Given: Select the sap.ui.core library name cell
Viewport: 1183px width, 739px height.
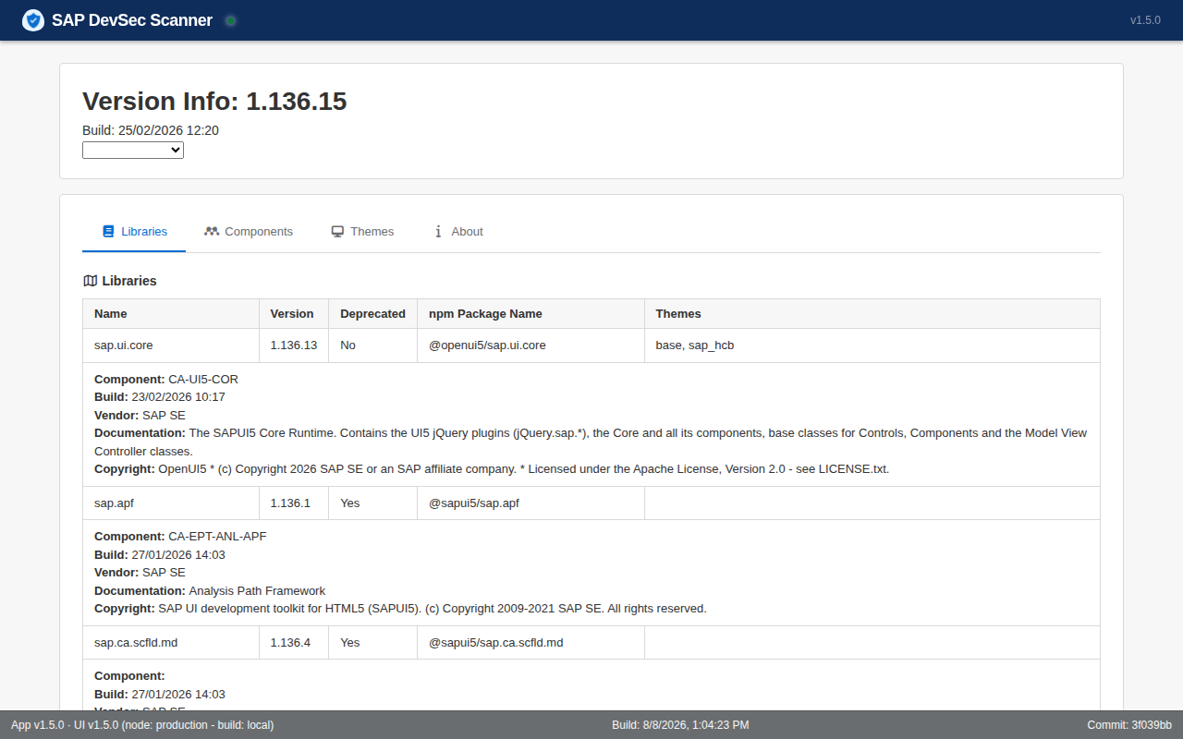Looking at the screenshot, I should coord(171,345).
